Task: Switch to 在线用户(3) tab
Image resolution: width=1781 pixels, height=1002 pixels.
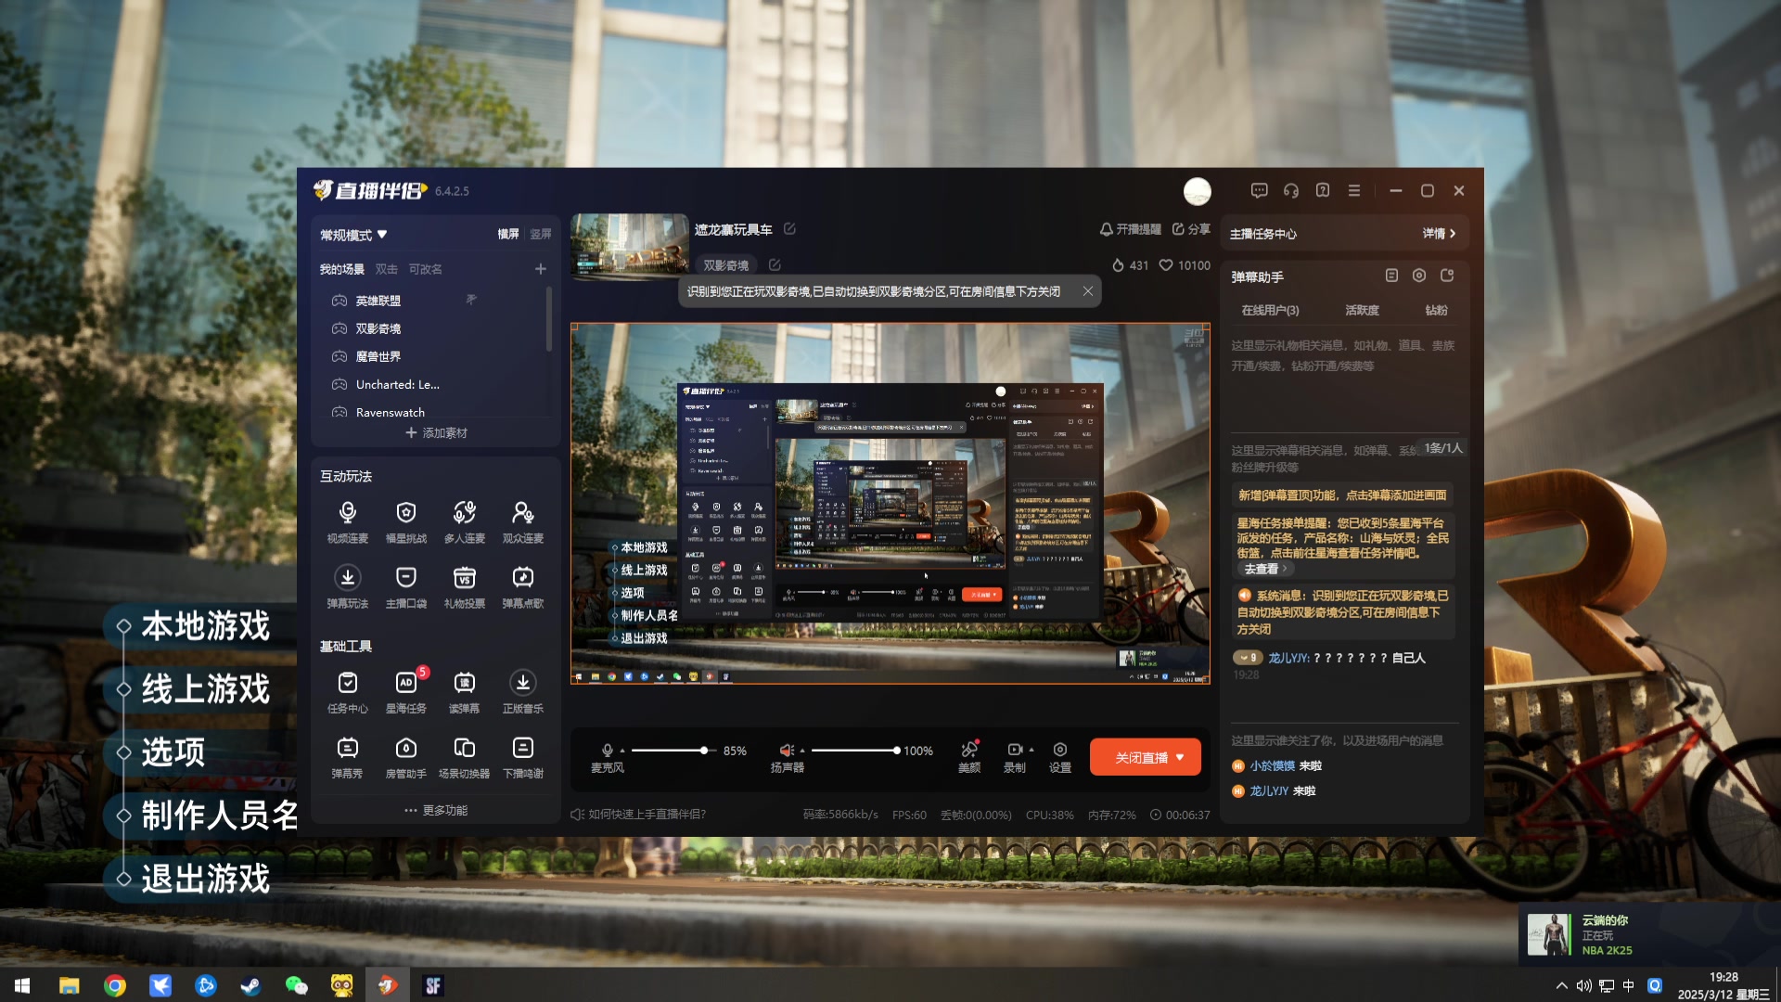Action: coord(1270,310)
